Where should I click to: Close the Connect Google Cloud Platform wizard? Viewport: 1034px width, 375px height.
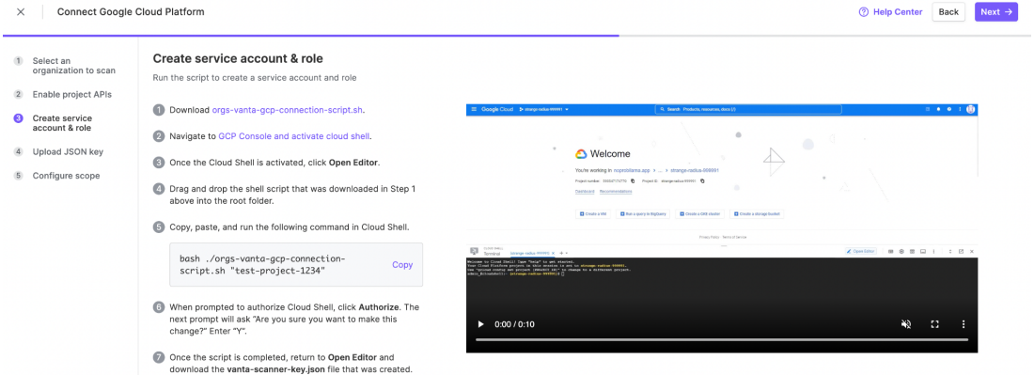[21, 12]
